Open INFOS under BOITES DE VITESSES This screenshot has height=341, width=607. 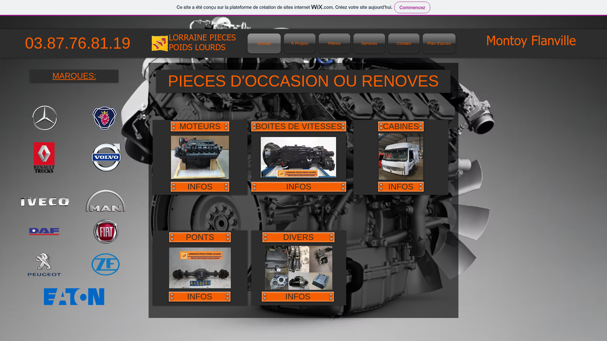[298, 187]
